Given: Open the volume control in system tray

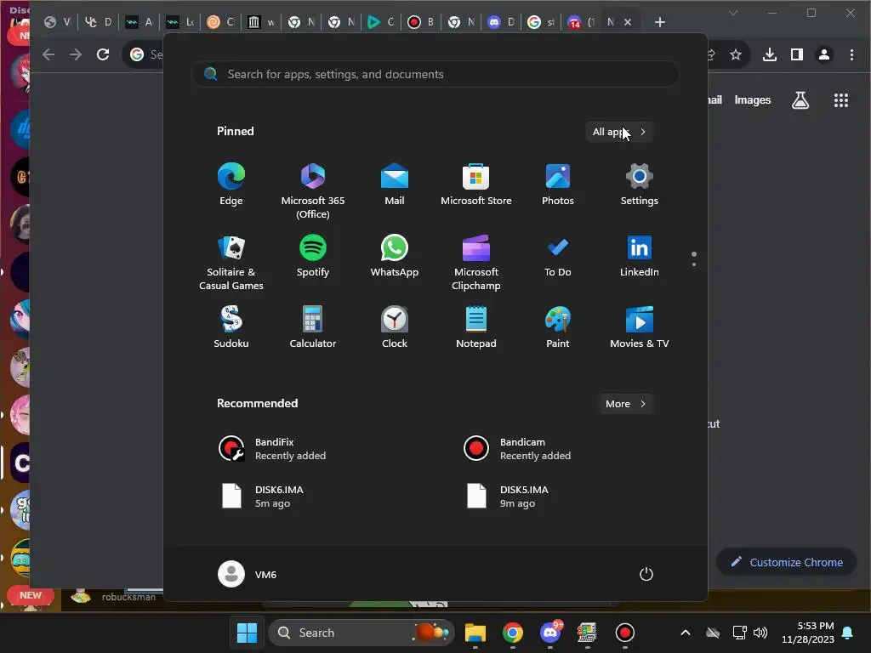Looking at the screenshot, I should click(760, 633).
